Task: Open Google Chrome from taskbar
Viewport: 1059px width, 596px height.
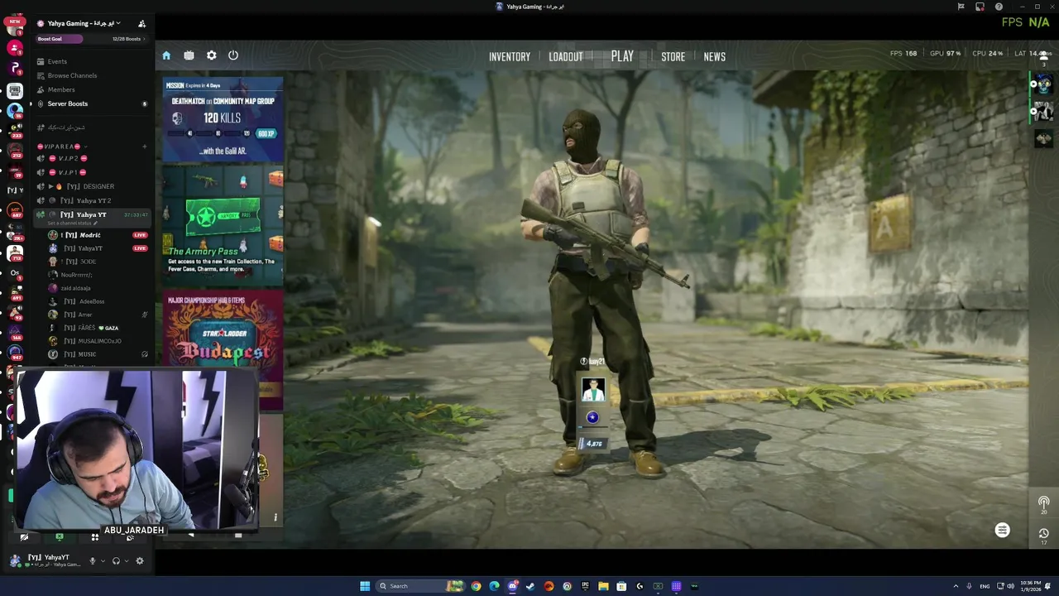Action: pyautogui.click(x=476, y=586)
